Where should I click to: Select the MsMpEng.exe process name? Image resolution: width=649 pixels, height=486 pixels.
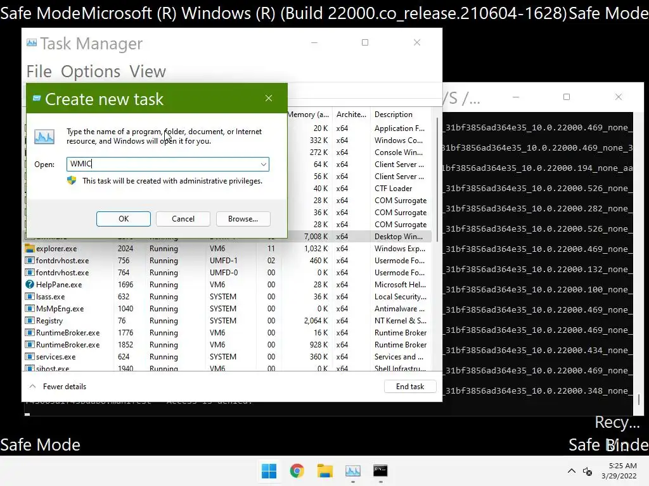click(x=60, y=308)
